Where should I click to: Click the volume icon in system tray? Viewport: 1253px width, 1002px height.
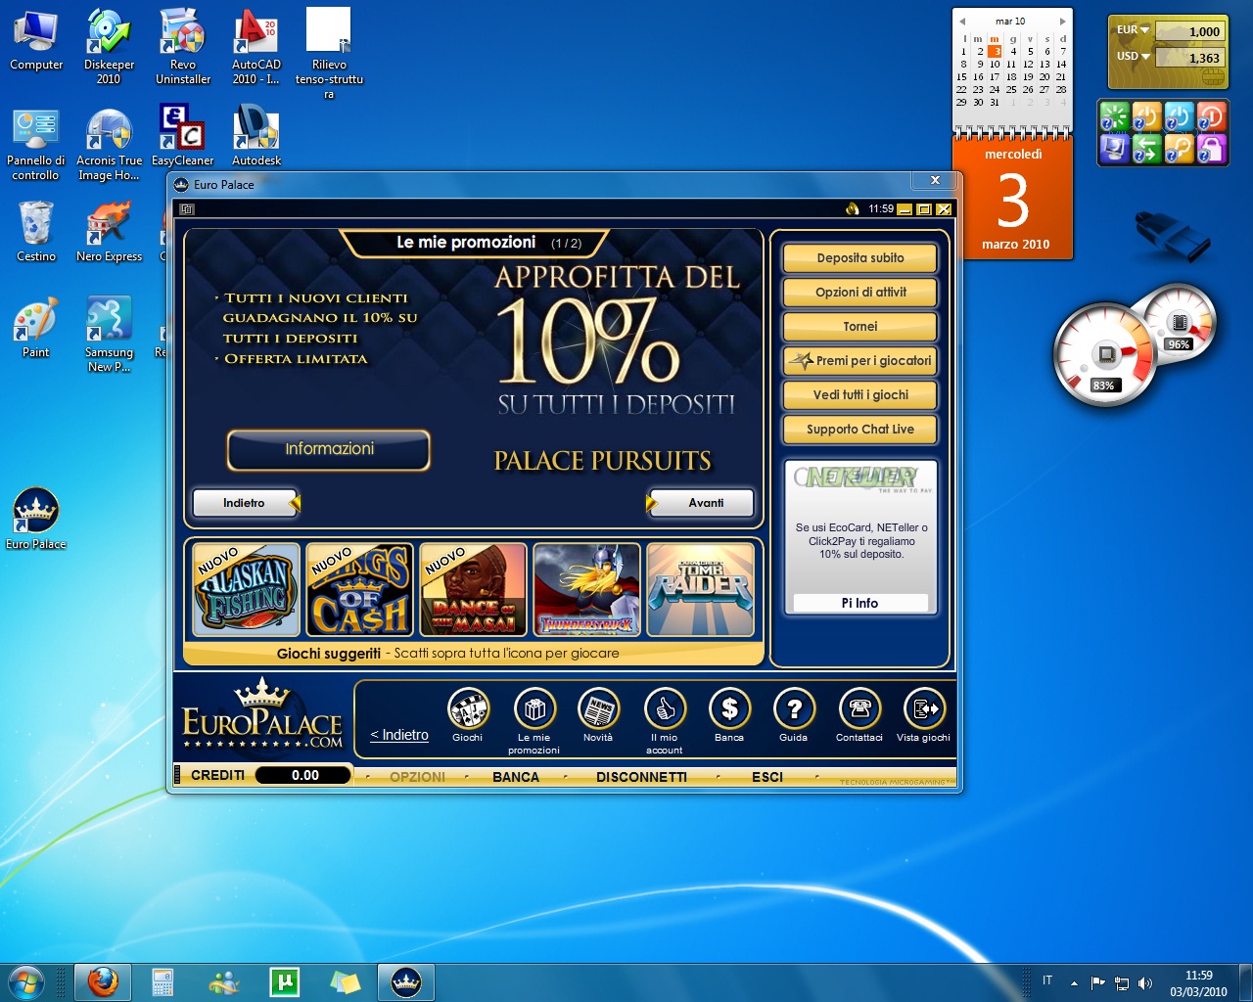[1145, 982]
